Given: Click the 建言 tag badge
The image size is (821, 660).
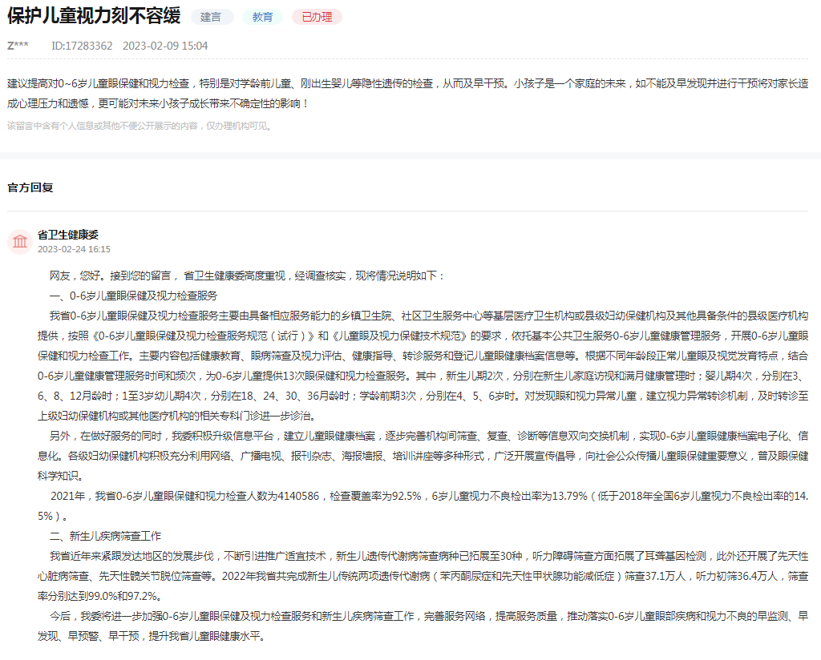Looking at the screenshot, I should [x=212, y=18].
